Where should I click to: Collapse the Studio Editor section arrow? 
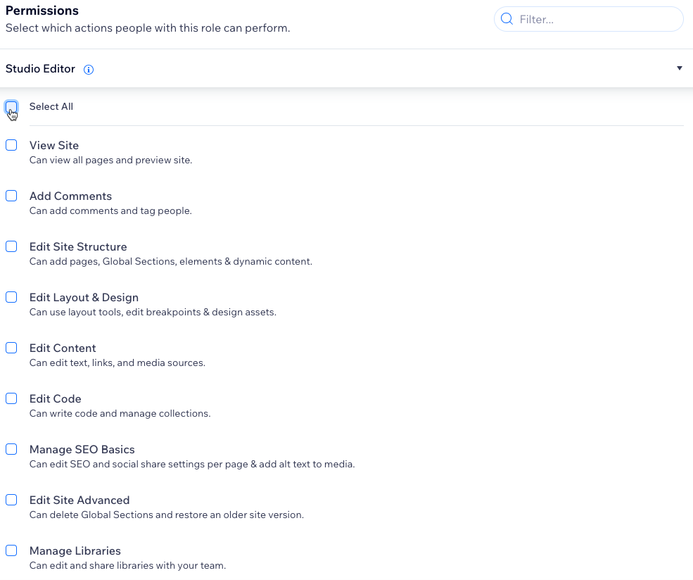pos(679,68)
